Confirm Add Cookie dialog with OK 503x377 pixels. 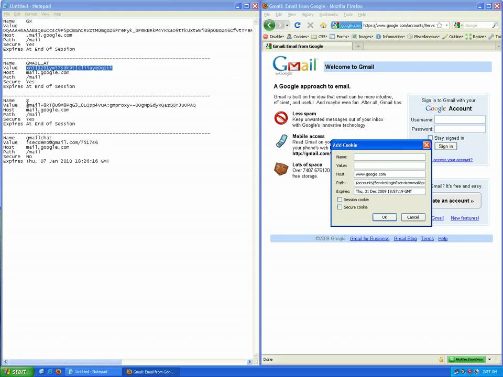385,217
